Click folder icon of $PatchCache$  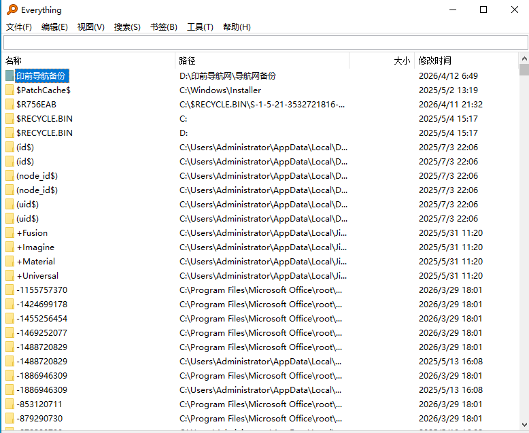(10, 90)
